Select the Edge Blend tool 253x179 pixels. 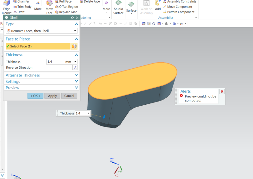point(7,7)
